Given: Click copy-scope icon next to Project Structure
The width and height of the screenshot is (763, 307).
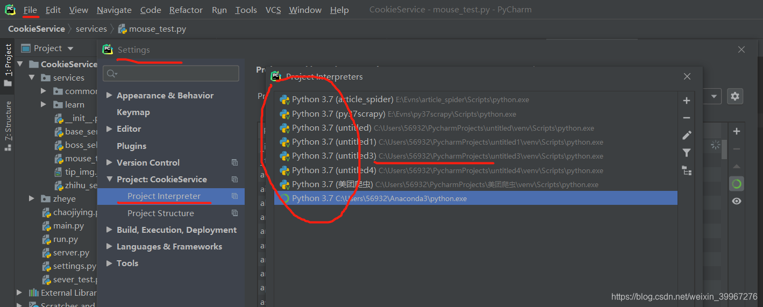Looking at the screenshot, I should point(234,213).
